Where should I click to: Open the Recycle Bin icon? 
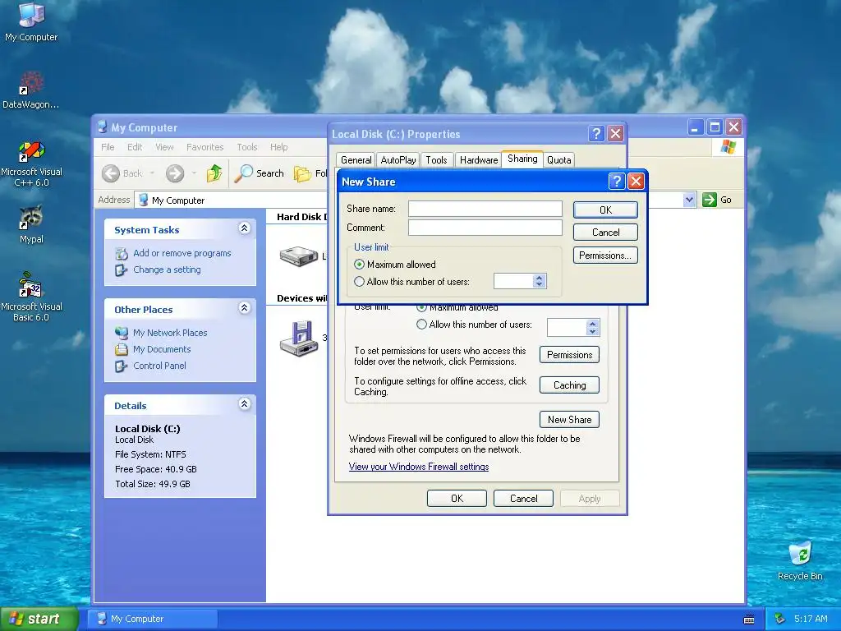(800, 560)
